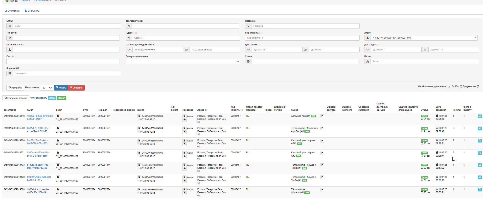Screen dimensions: 483x204
Task: Click icon beside documentId filter field
Action: point(10,73)
